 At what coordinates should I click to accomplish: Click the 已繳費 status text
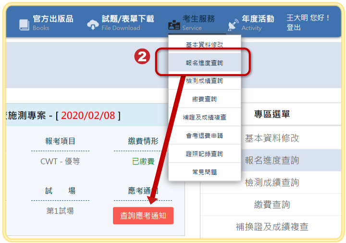tap(143, 161)
